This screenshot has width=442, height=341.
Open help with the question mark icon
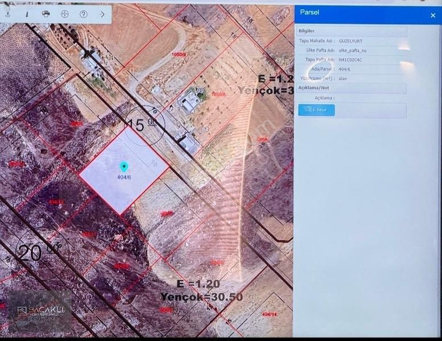pyautogui.click(x=84, y=14)
